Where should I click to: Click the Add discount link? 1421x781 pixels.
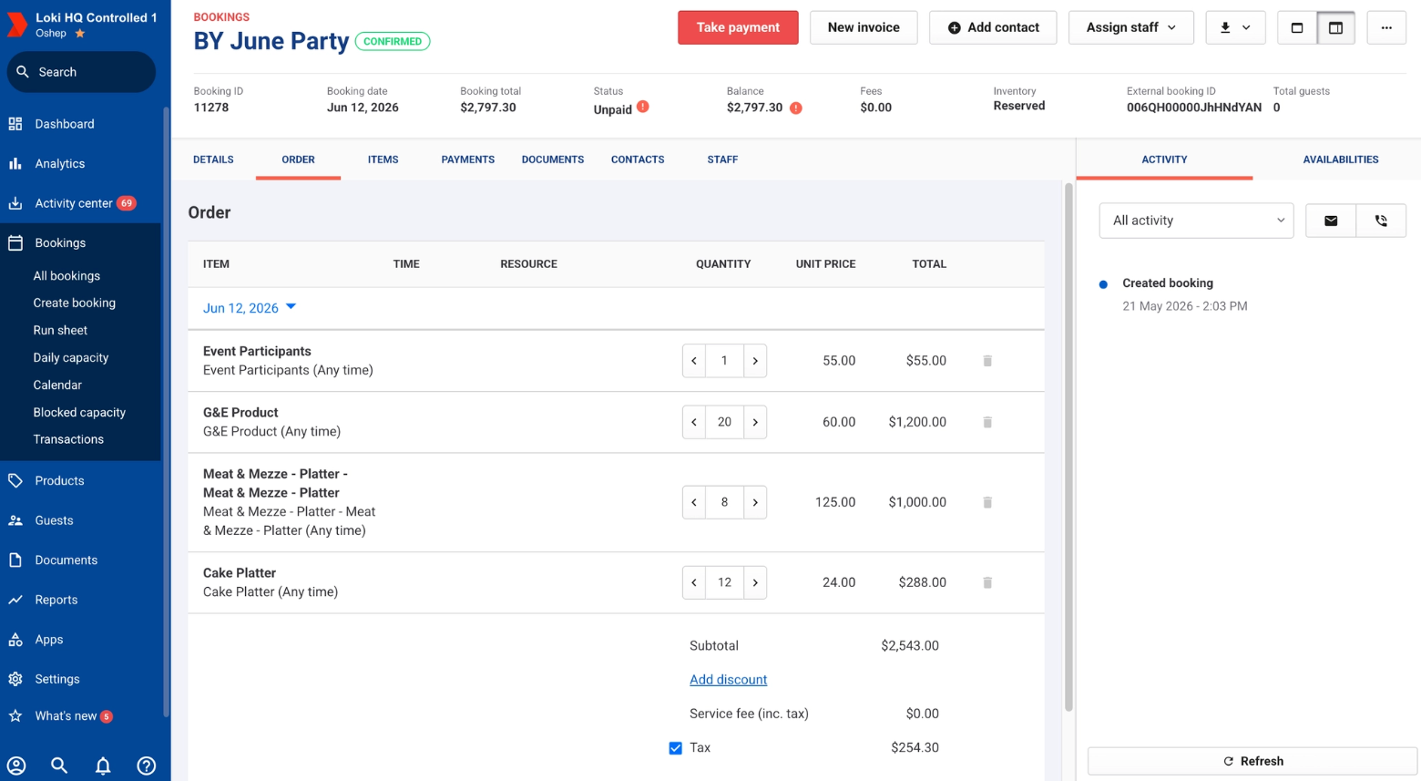(x=728, y=680)
